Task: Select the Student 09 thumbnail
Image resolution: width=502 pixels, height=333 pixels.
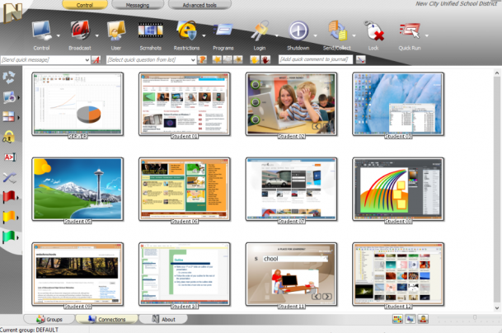Action: tap(77, 274)
